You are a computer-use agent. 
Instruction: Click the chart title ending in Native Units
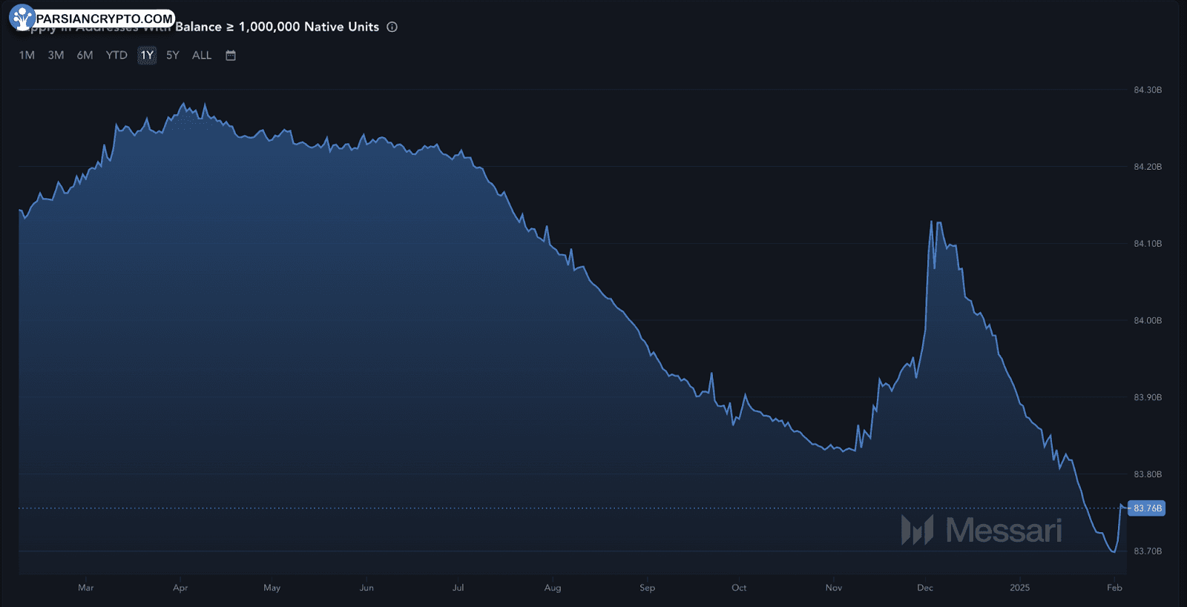click(198, 27)
